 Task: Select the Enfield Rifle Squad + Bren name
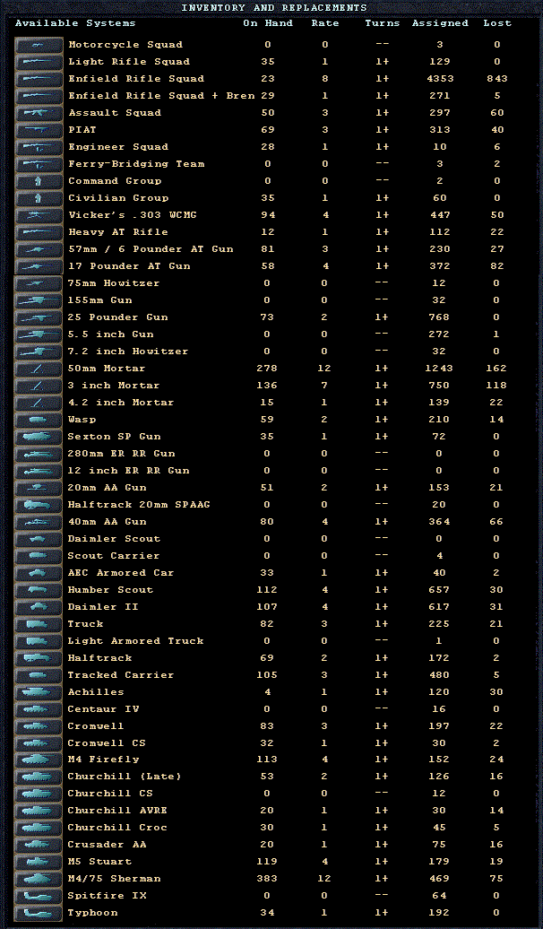pyautogui.click(x=161, y=96)
